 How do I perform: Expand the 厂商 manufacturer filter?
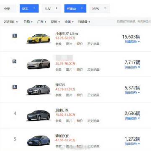42,22
